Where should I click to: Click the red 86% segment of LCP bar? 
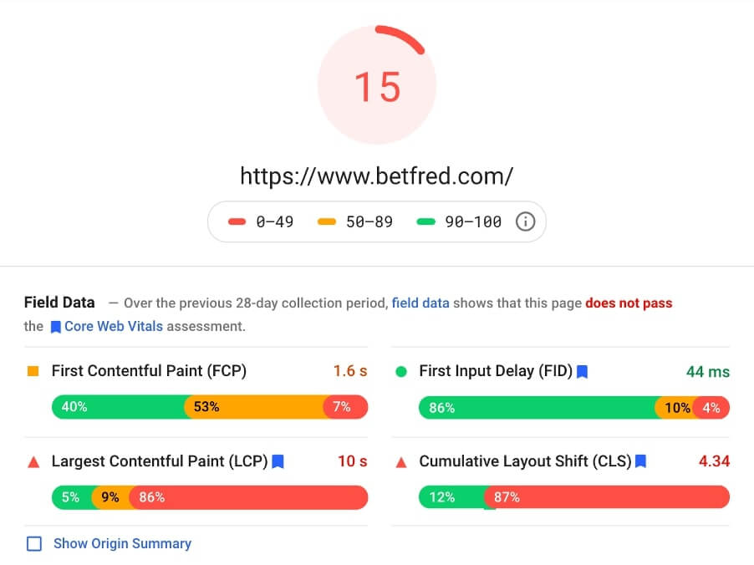coord(248,497)
